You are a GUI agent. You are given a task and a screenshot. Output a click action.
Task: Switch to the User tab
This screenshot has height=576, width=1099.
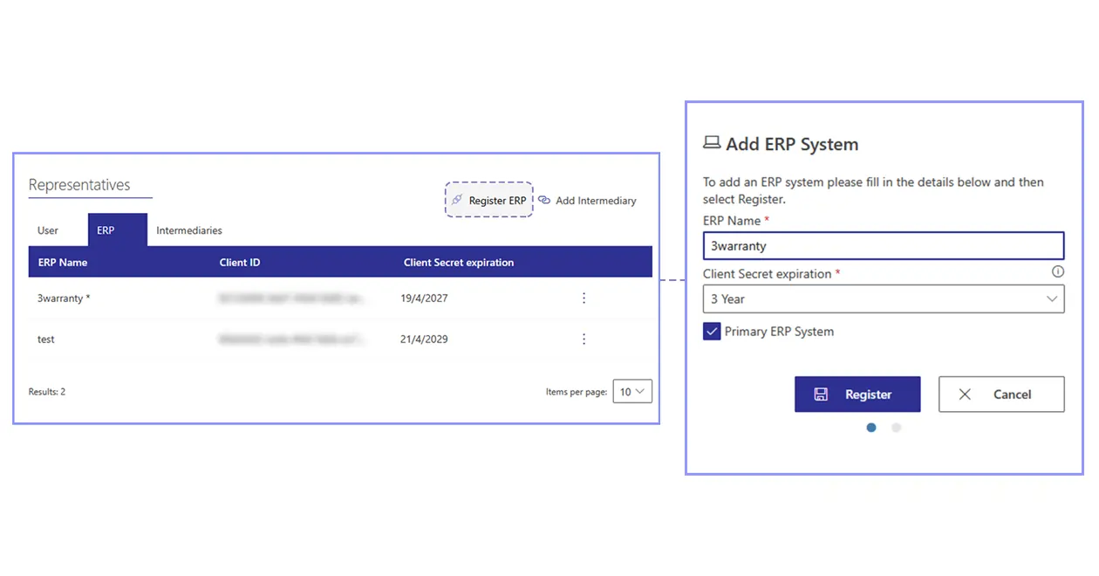click(x=47, y=230)
